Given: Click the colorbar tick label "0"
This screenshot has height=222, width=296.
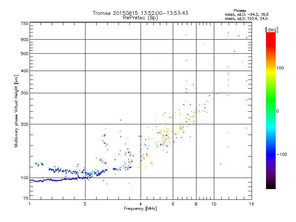Looking at the screenshot, I should 277,111.
